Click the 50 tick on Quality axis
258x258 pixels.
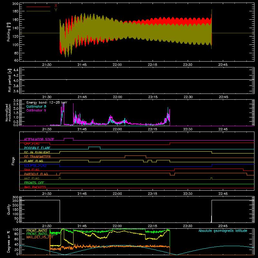16,218
